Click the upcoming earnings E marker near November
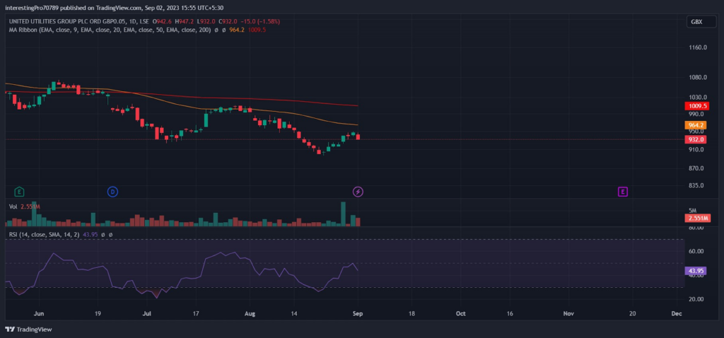724x338 pixels. coord(623,191)
